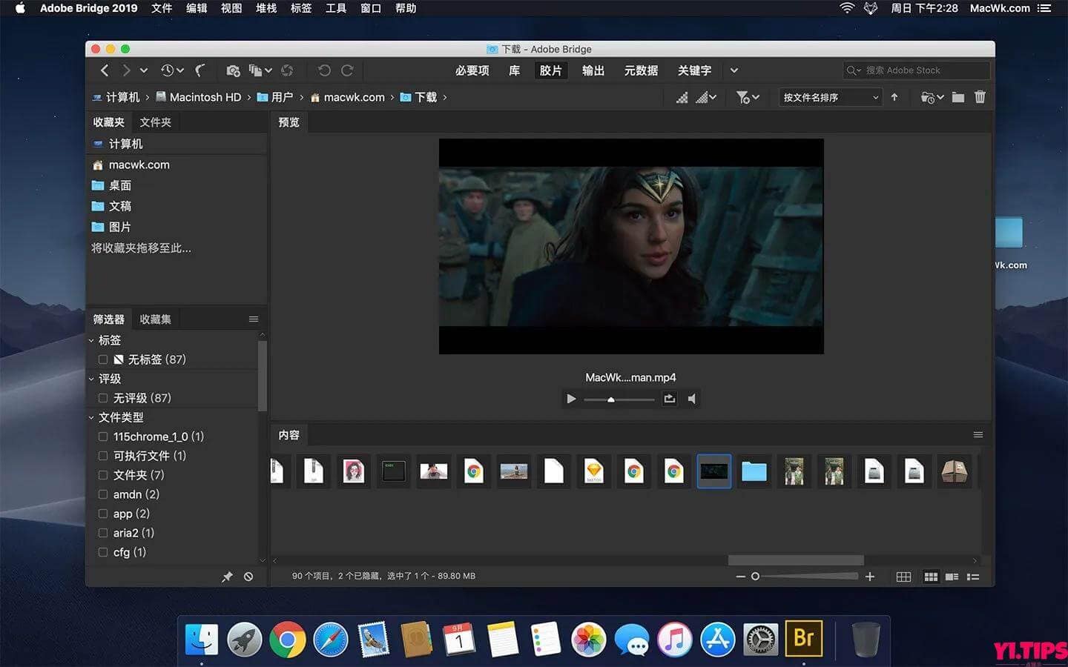
Task: Select 图片 in the favorites sidebar
Action: tap(120, 227)
